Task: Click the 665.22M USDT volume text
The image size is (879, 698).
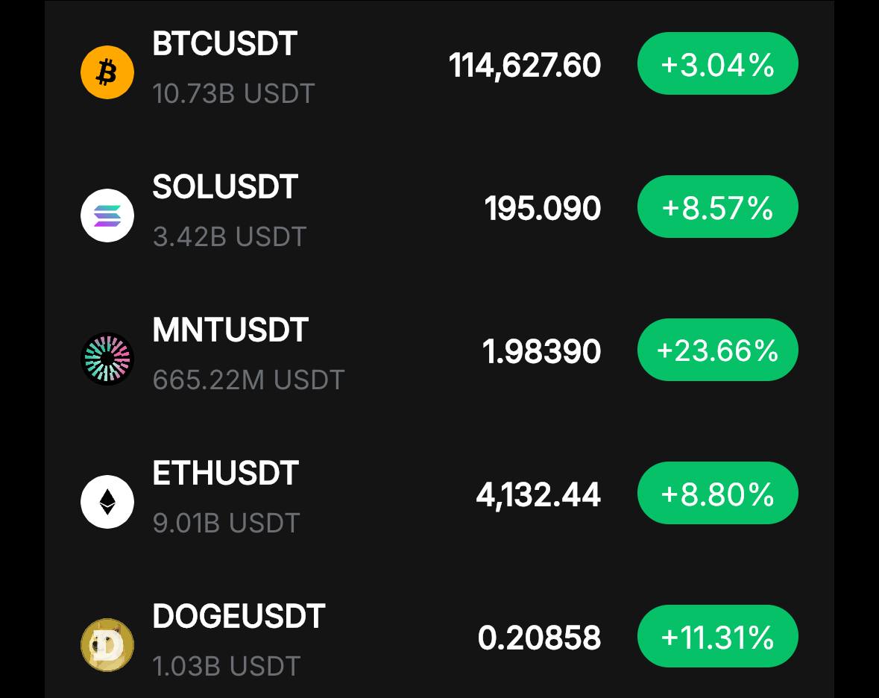Action: [x=248, y=380]
